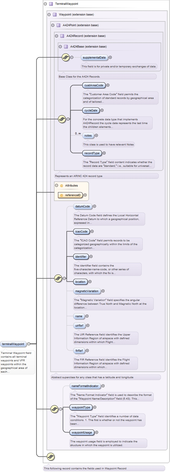
Task: Click the terminalWaypoint root element
Action: tap(13, 344)
